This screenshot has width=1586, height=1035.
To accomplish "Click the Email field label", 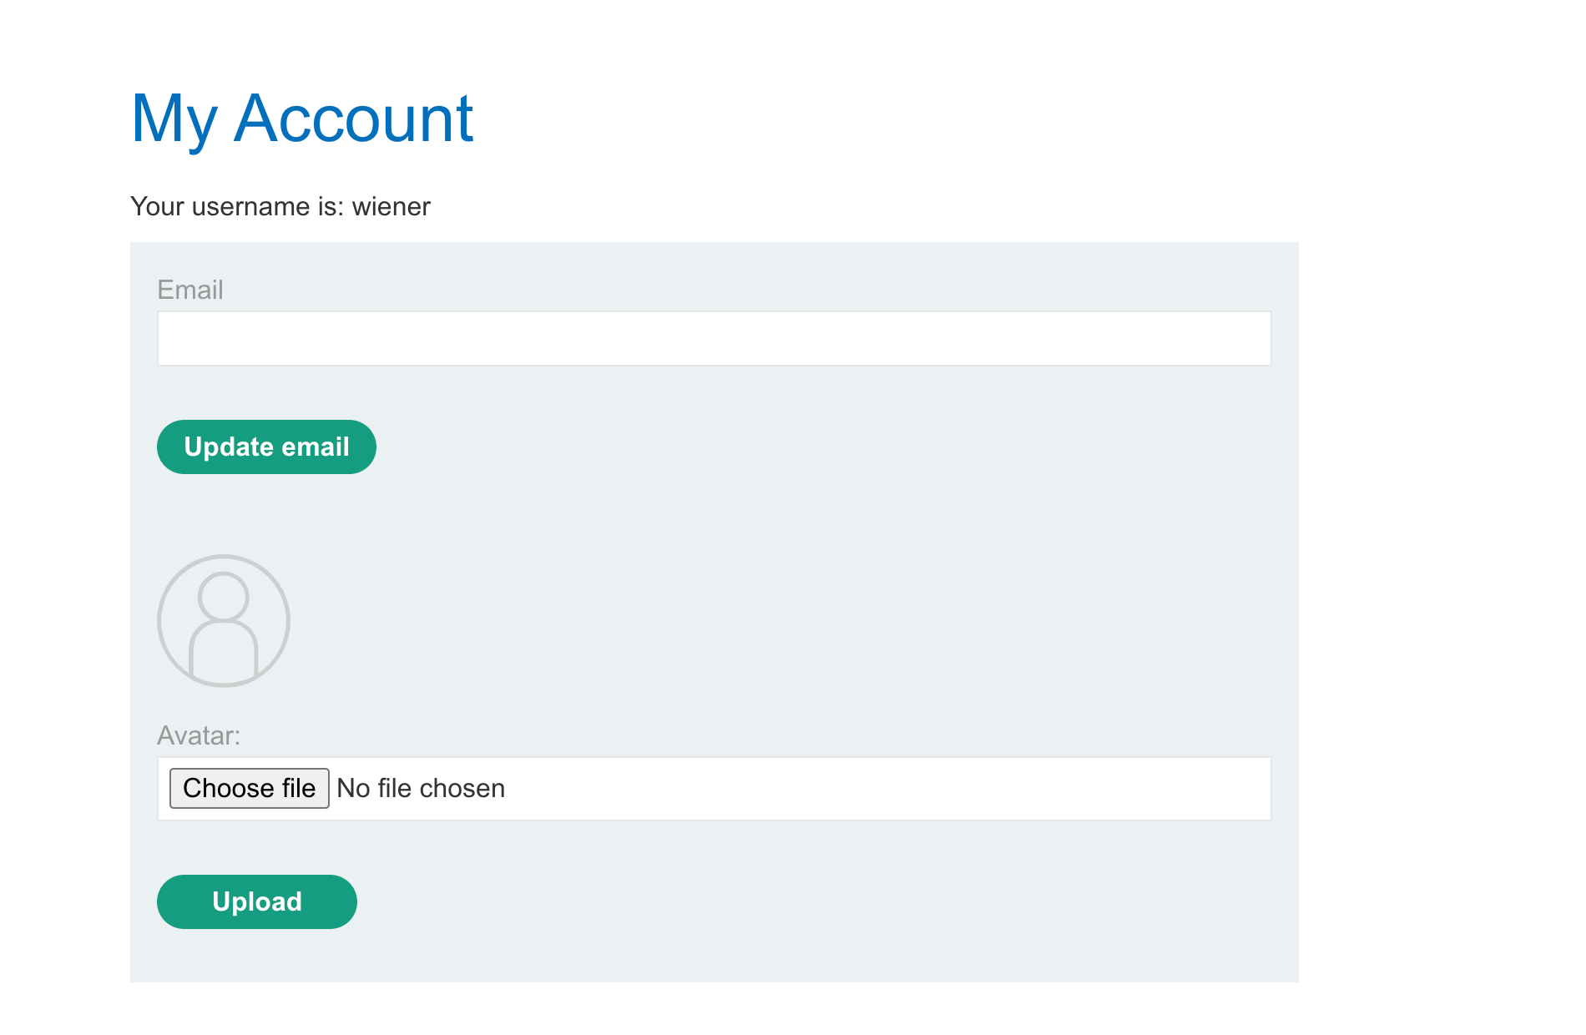I will (x=190, y=290).
